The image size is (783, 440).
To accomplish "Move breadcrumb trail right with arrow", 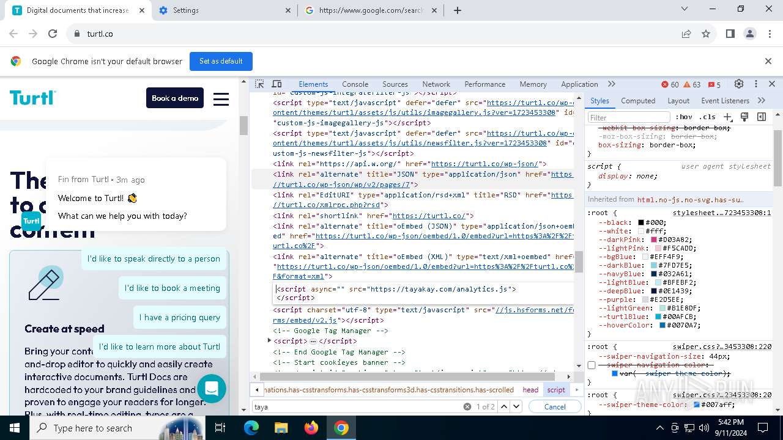I will 576,390.
